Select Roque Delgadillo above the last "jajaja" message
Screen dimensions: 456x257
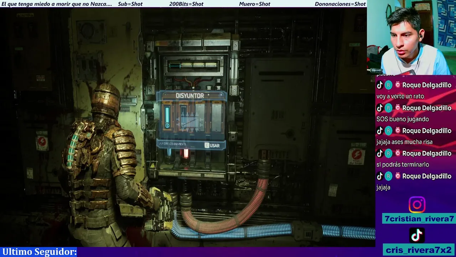point(427,176)
